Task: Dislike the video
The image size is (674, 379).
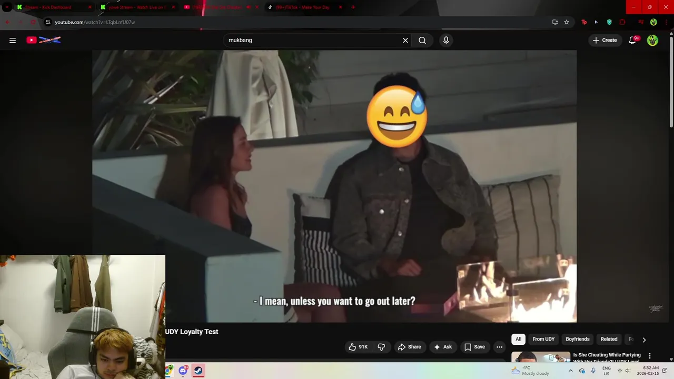Action: (381, 347)
